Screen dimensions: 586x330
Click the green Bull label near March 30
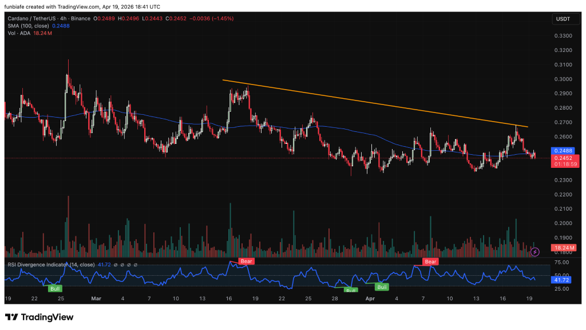pyautogui.click(x=351, y=291)
